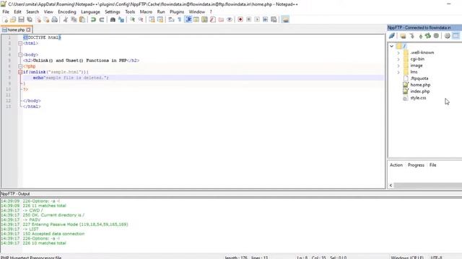
Task: Place cursor on echo line 8 in editor
Action: 204,78
